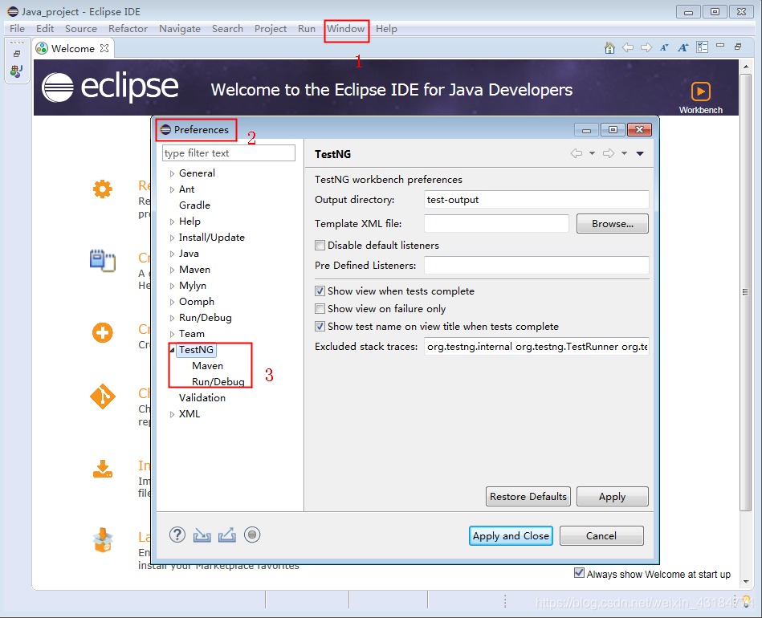
Task: Expand the XML tree node arrow
Action: (172, 414)
